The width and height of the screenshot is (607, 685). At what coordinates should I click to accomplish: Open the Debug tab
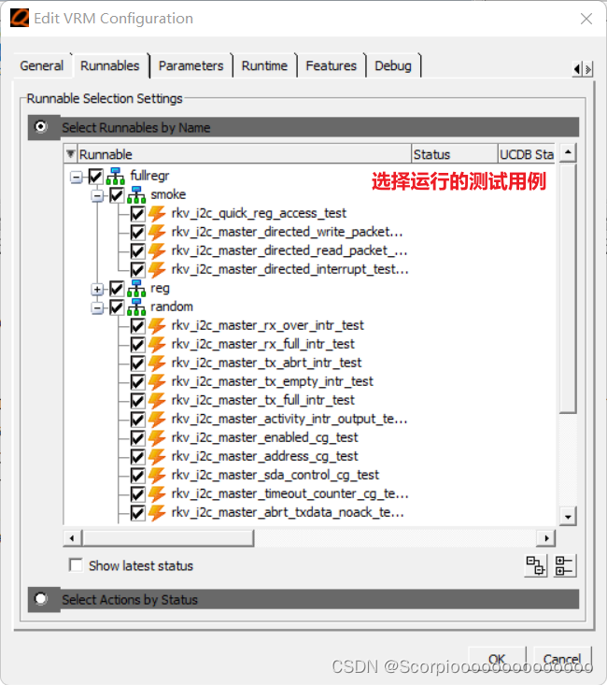pyautogui.click(x=393, y=66)
